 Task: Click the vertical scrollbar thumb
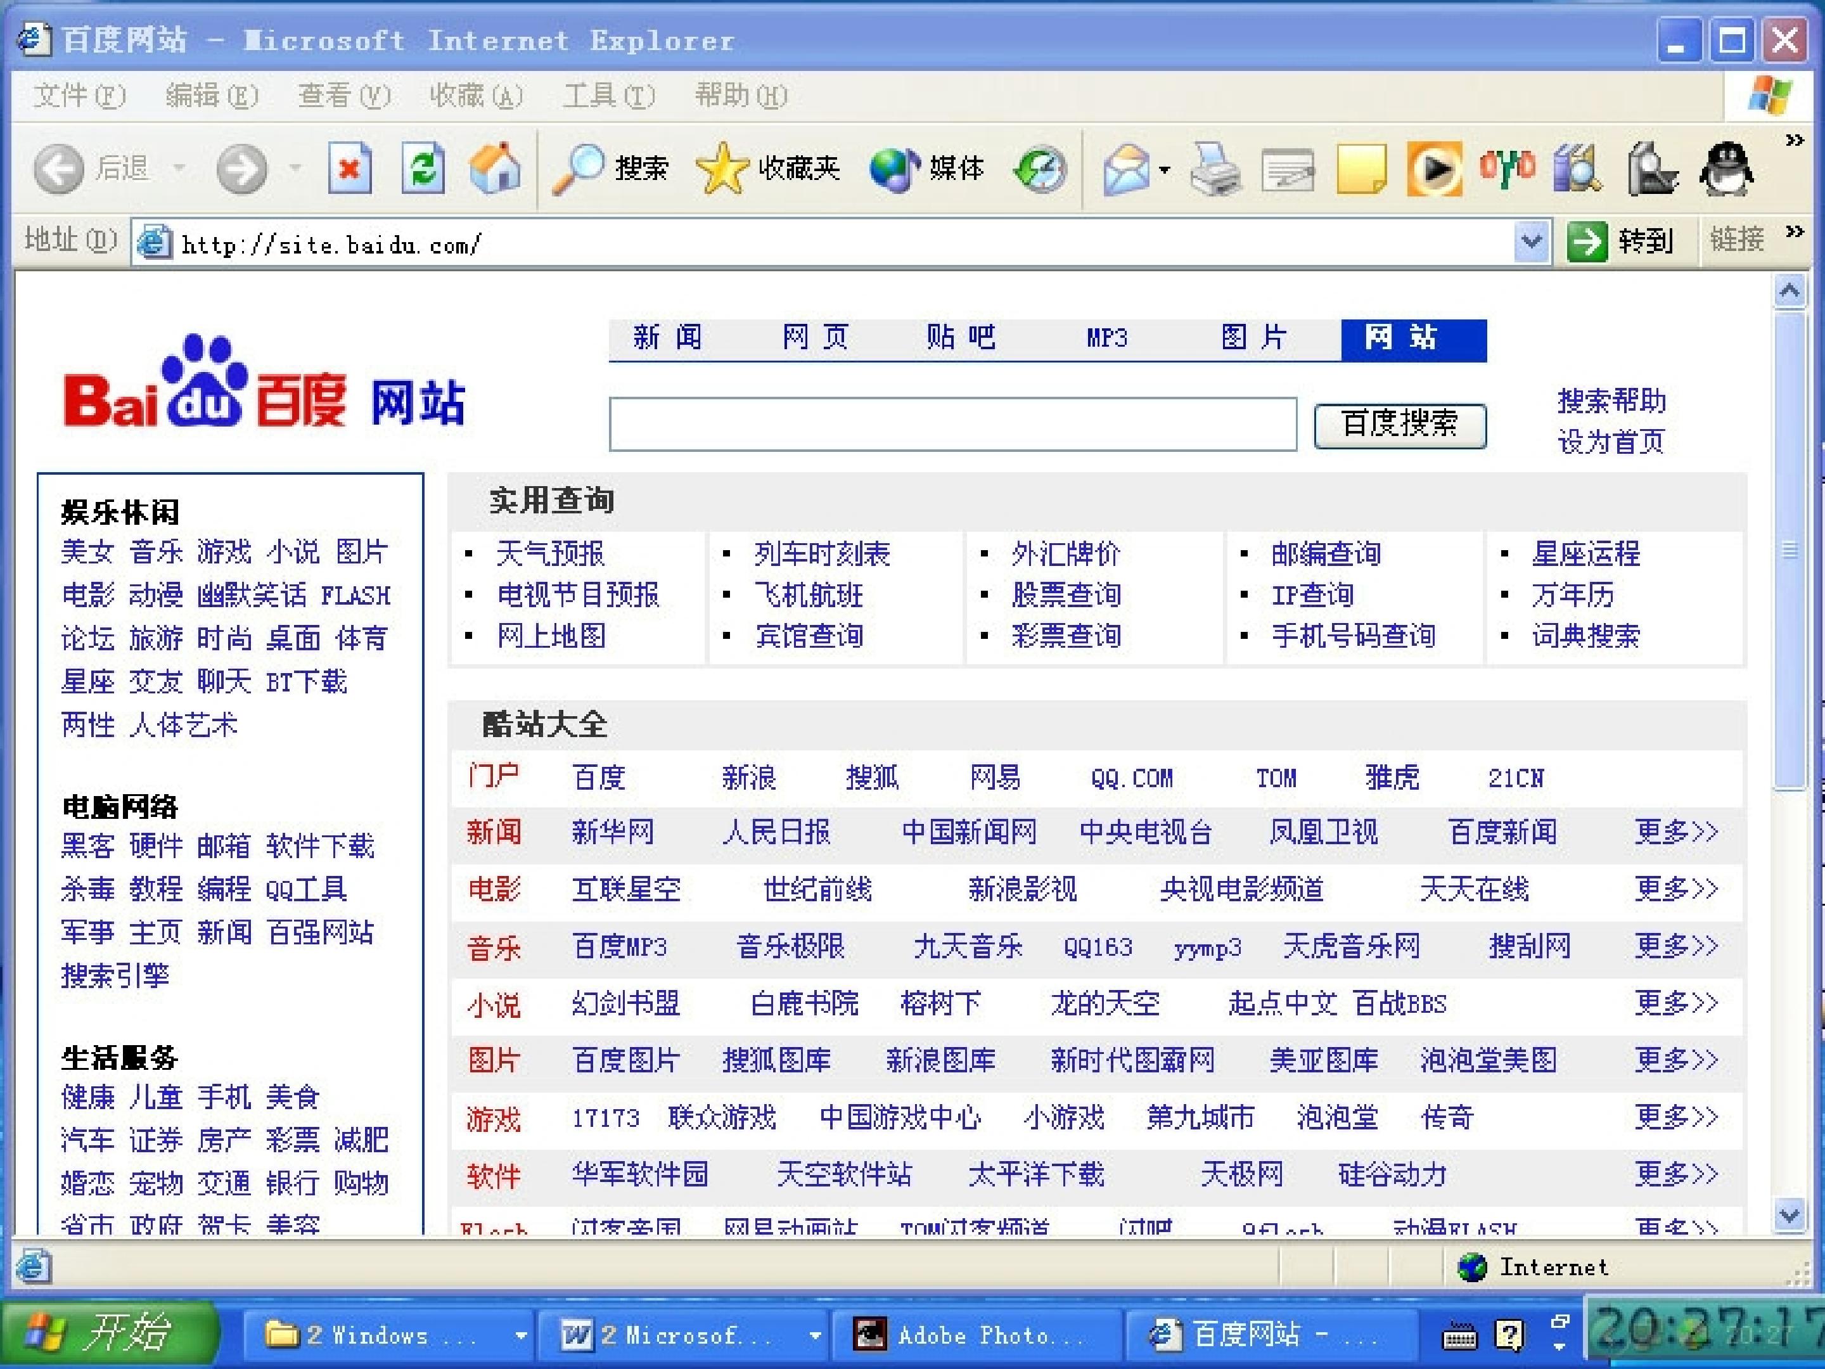1789,550
